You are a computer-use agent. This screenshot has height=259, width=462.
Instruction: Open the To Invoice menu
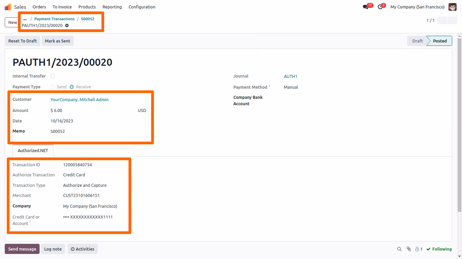[62, 7]
